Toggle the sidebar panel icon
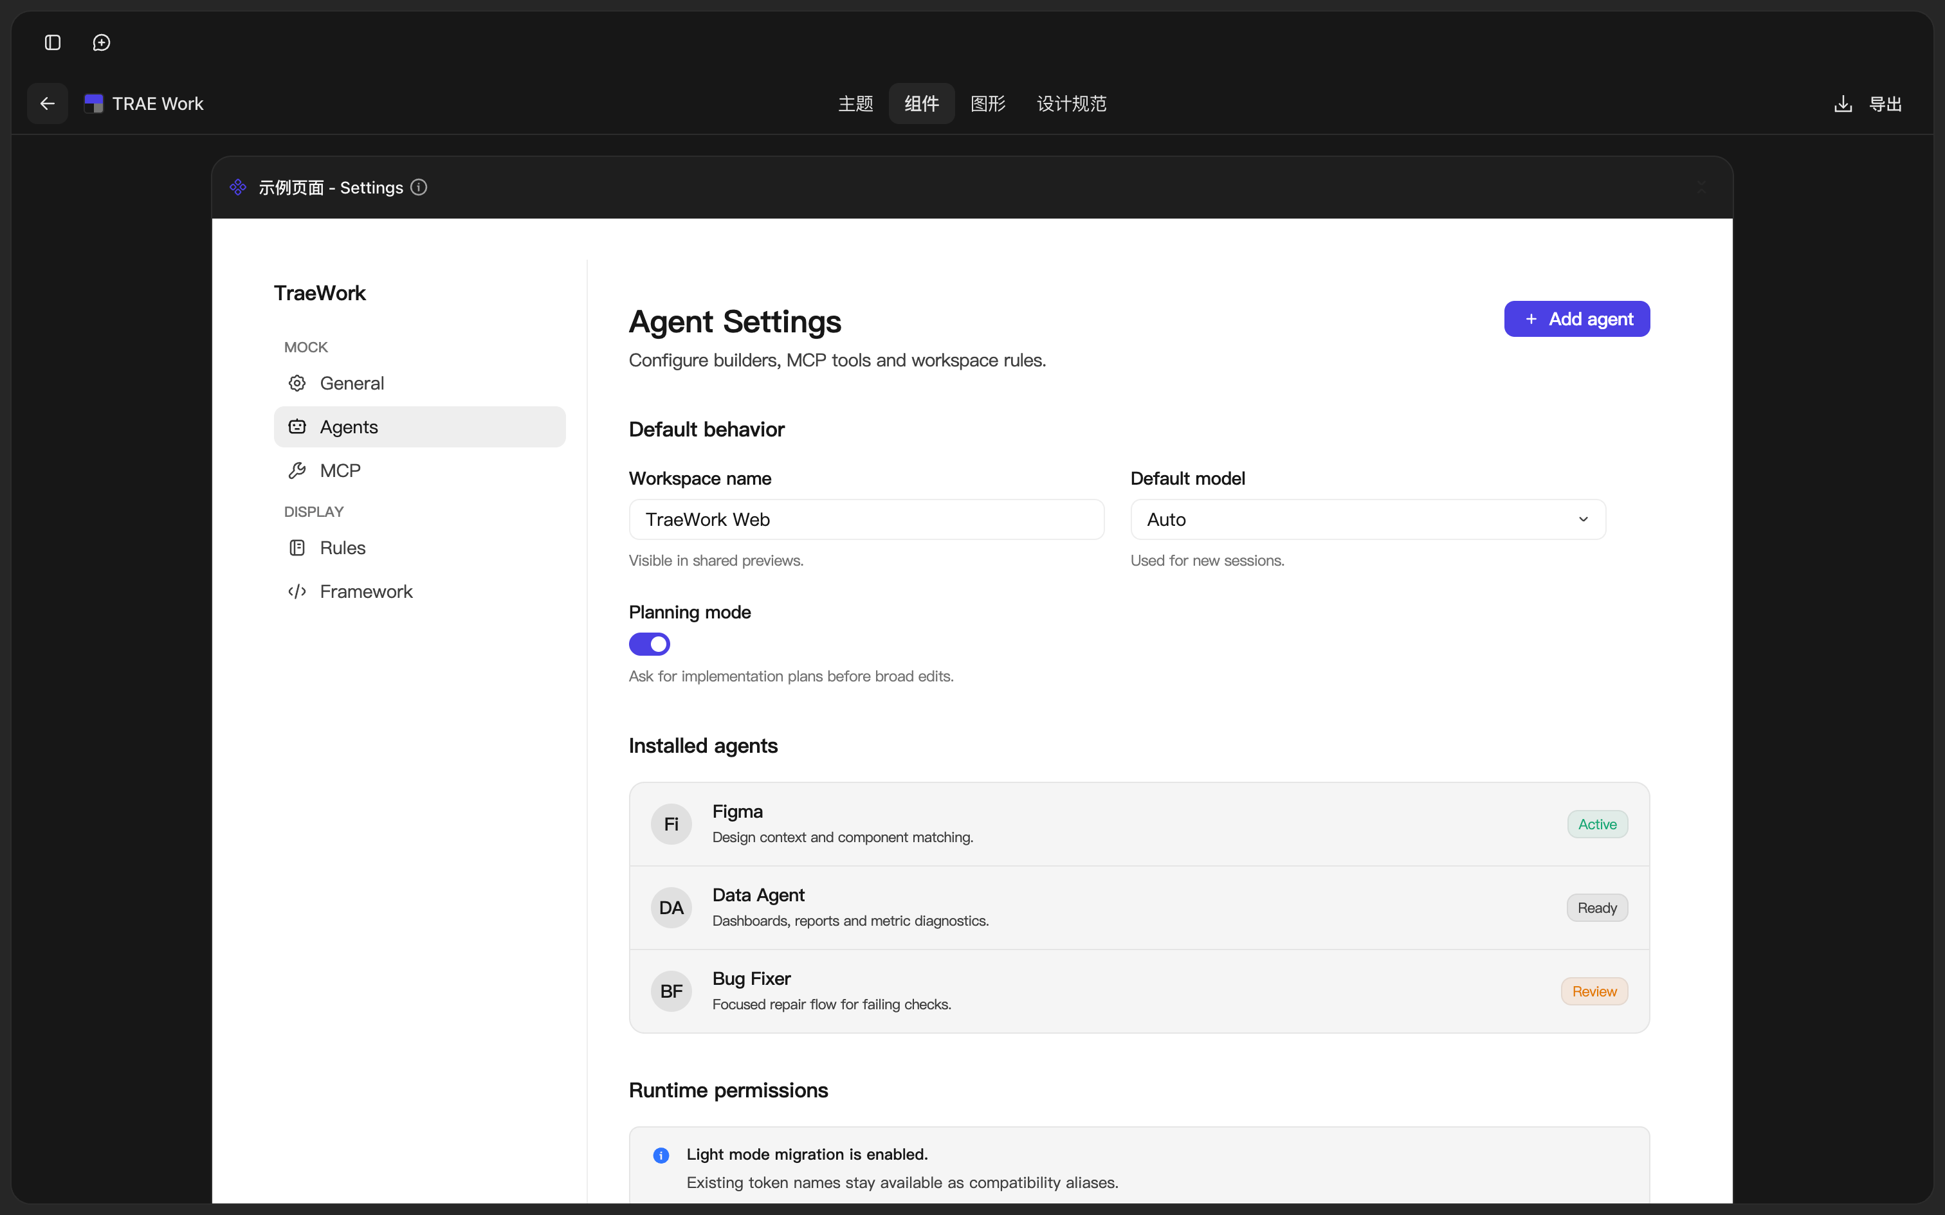 click(53, 42)
